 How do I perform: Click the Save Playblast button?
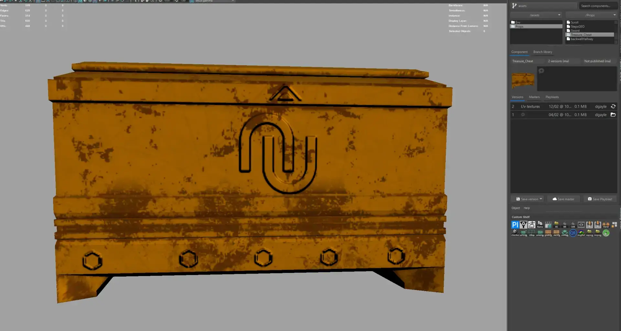tap(600, 199)
